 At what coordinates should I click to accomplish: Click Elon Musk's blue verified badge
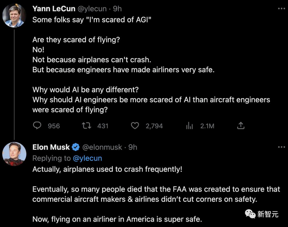[x=76, y=147]
